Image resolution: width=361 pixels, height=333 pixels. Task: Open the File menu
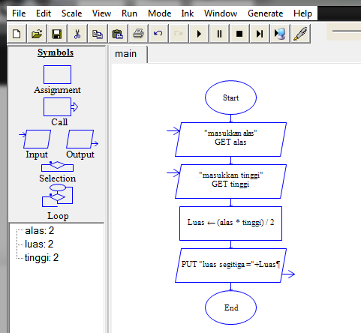[19, 13]
